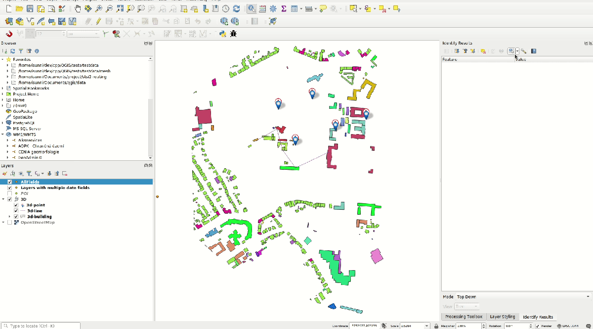Select the 3d-point layer in Layers
Viewport: 593px width, 329px height.
36,205
